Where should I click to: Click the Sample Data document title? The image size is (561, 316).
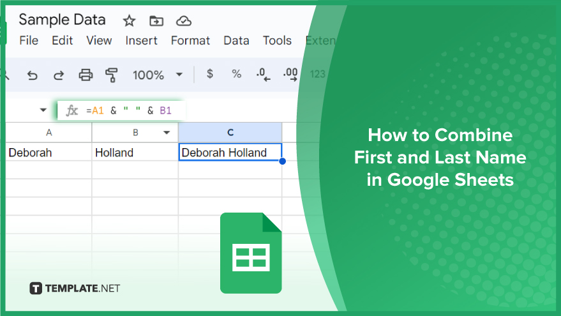click(63, 20)
